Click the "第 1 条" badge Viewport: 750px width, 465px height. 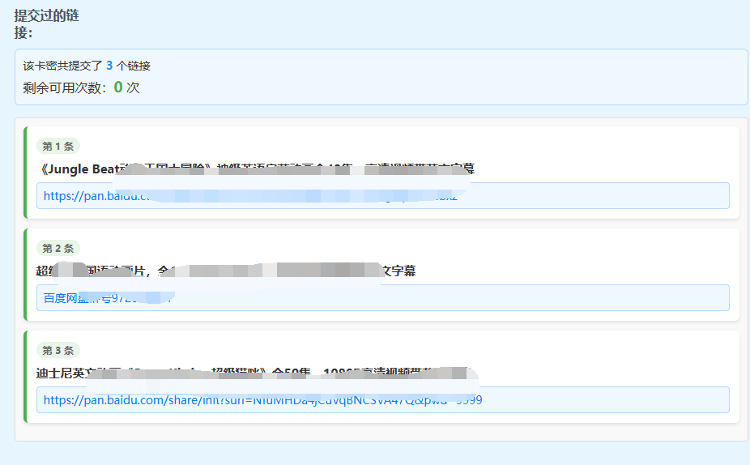[x=58, y=147]
